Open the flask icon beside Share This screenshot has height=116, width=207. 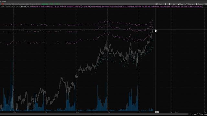click(x=165, y=4)
